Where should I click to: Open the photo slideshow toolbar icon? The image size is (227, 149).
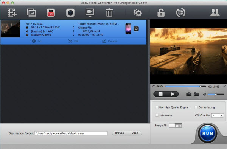(31, 12)
